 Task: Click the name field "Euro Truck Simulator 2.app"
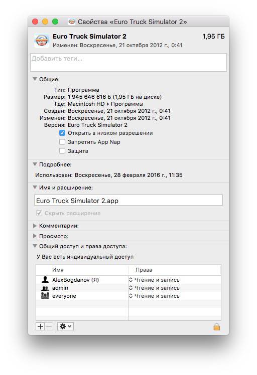coord(128,200)
